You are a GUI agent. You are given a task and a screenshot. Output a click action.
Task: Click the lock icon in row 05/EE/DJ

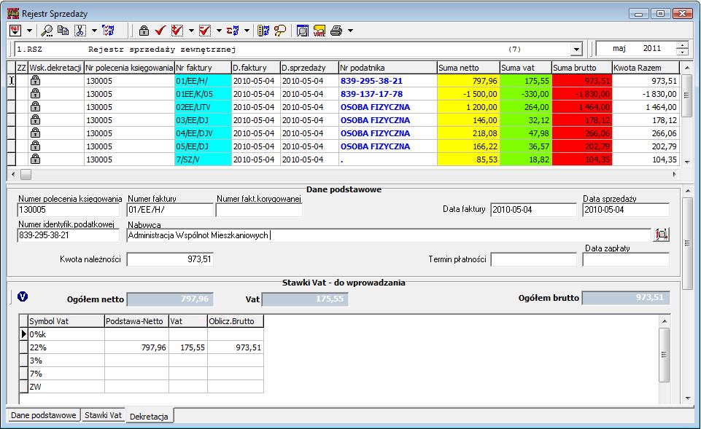(x=35, y=146)
